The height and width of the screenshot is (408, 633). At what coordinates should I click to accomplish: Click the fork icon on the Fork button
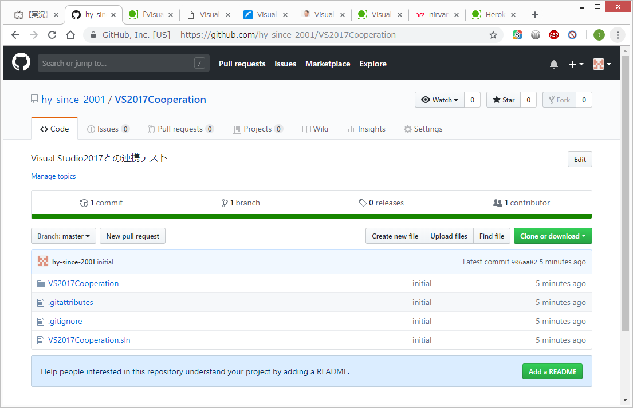pyautogui.click(x=552, y=99)
